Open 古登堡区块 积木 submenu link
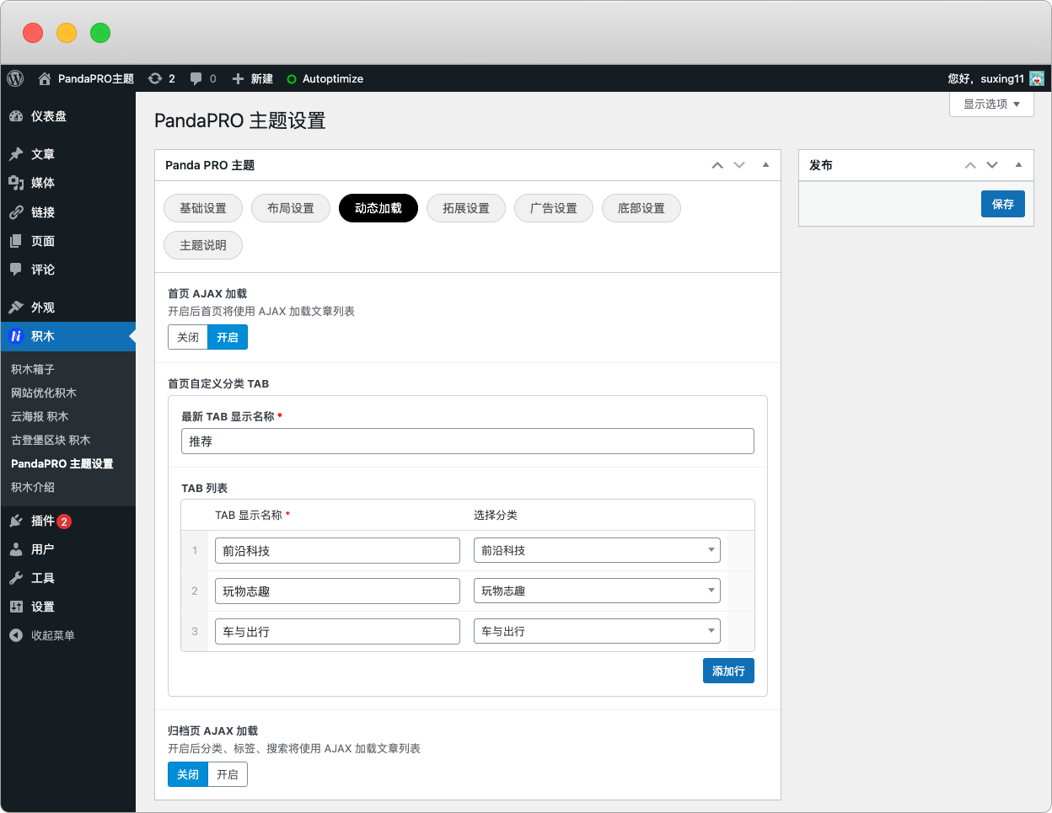The image size is (1052, 813). (x=51, y=440)
